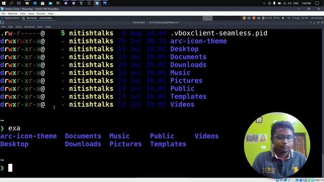
Task: Open the VirtualBox File menu
Action: 4,14
